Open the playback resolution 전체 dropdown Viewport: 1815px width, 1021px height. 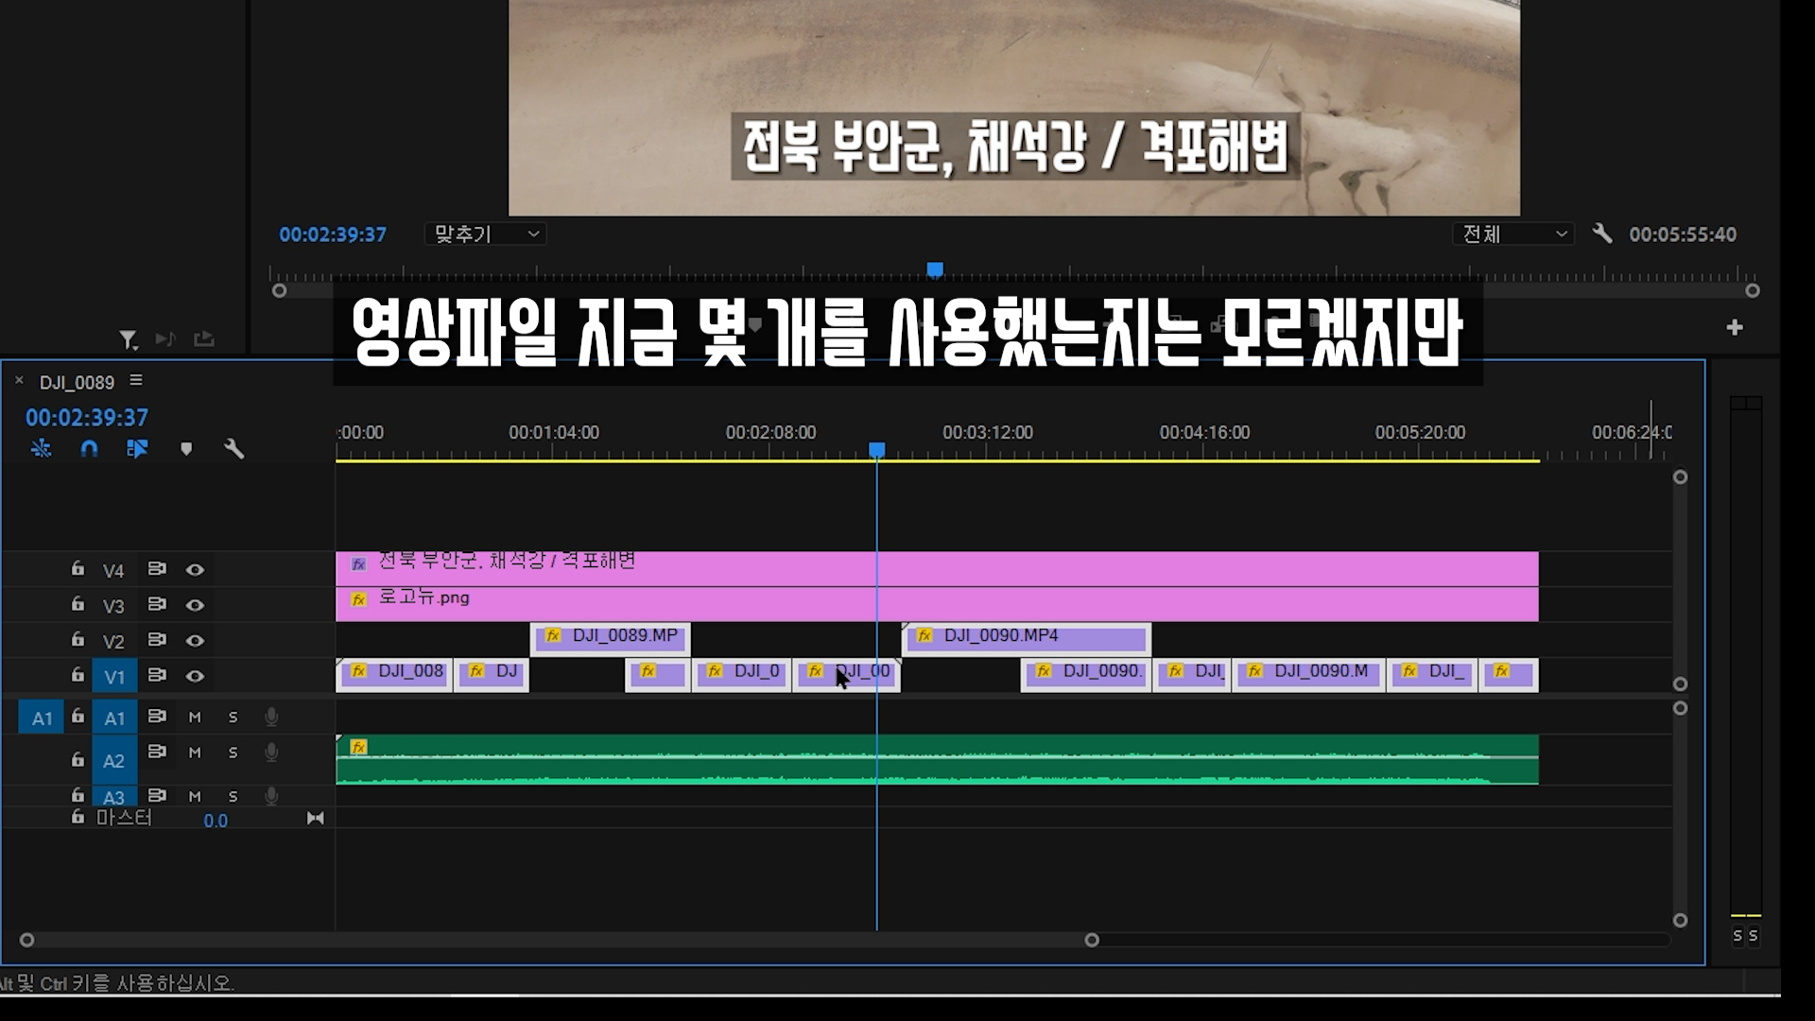point(1512,234)
